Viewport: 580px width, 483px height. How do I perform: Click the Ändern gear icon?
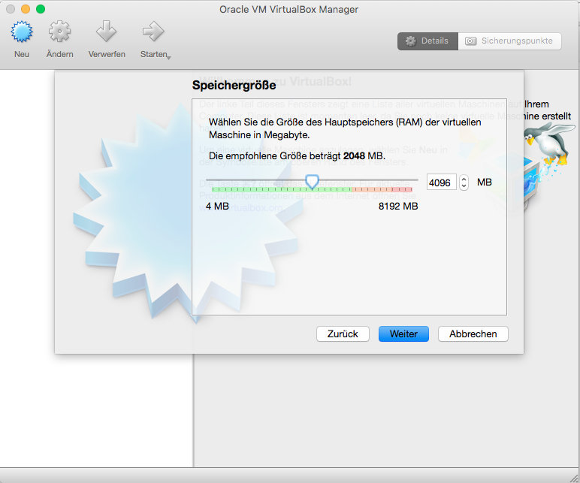tap(59, 32)
